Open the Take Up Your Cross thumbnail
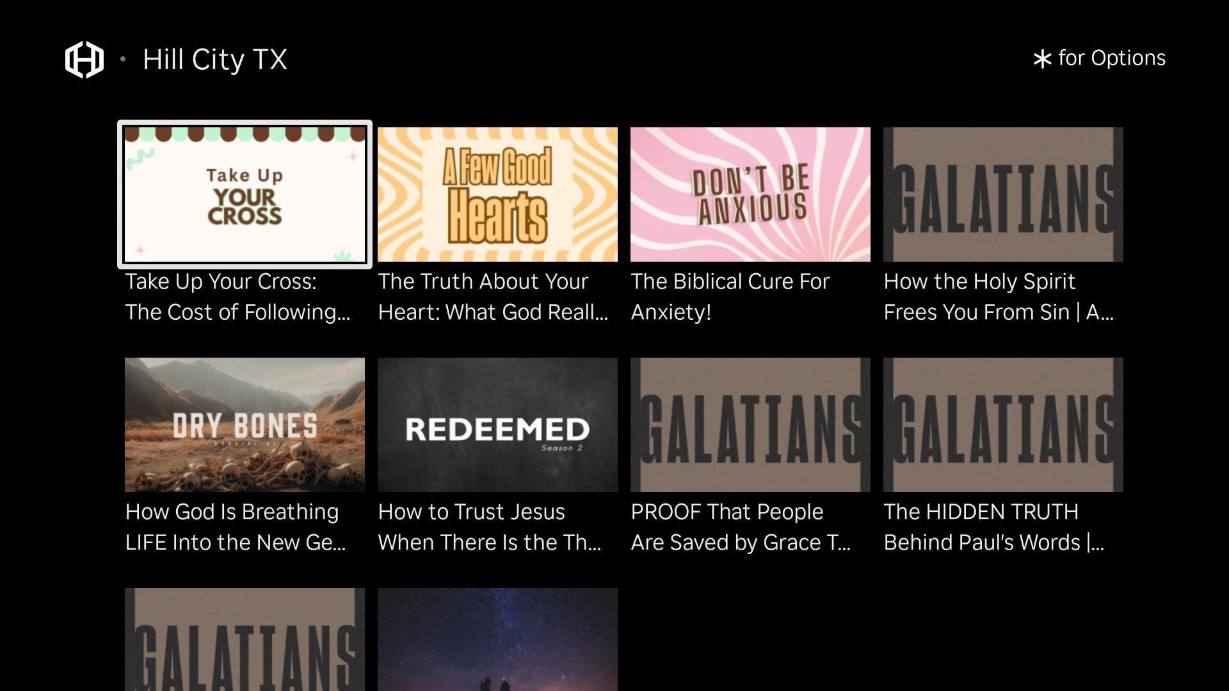Screen dimensions: 1229x691 tap(245, 195)
